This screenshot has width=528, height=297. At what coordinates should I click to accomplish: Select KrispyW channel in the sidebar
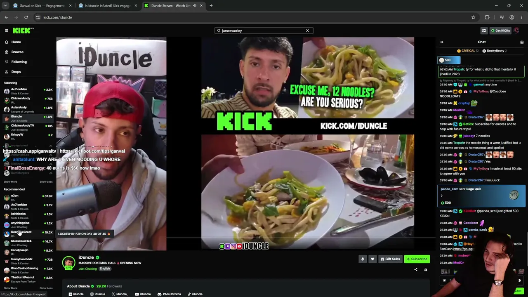28,137
